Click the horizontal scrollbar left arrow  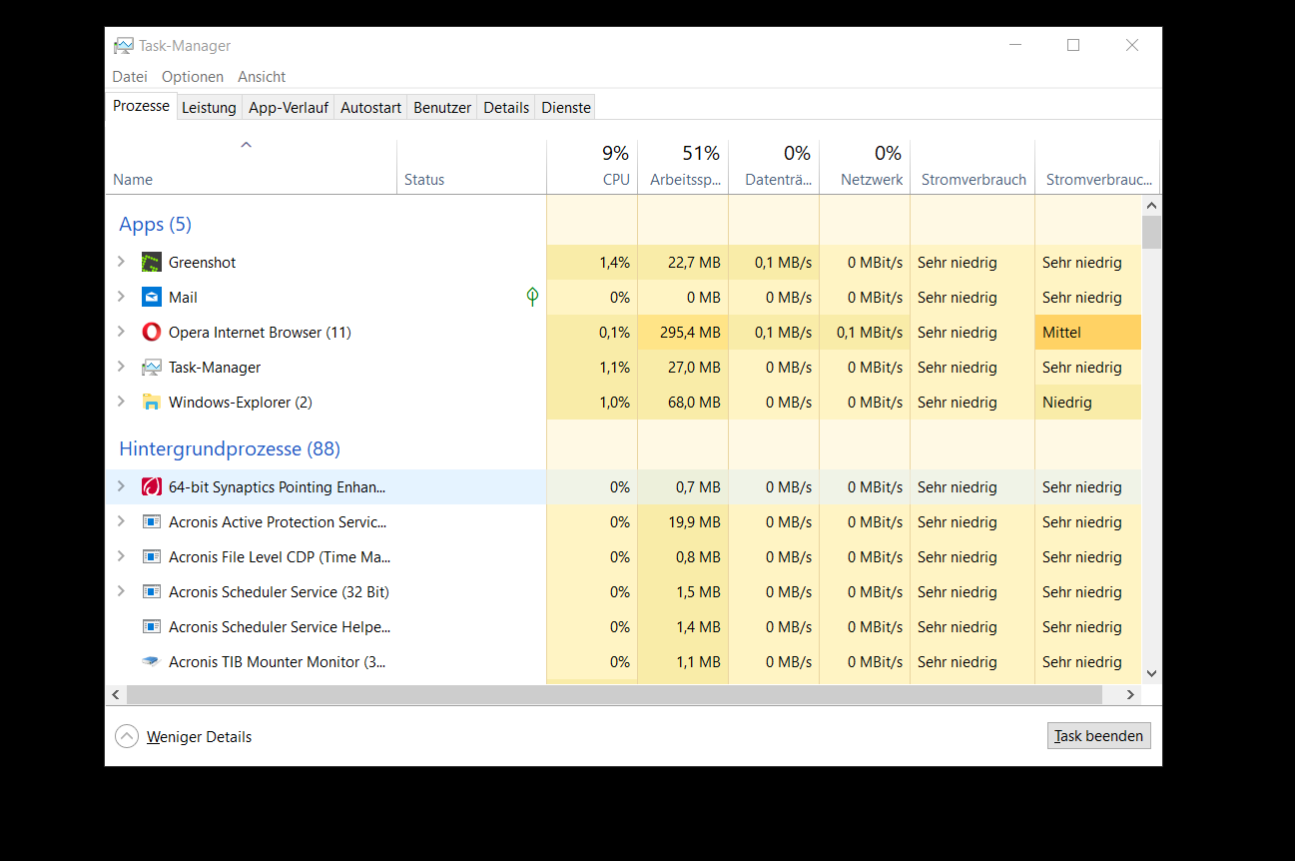116,694
